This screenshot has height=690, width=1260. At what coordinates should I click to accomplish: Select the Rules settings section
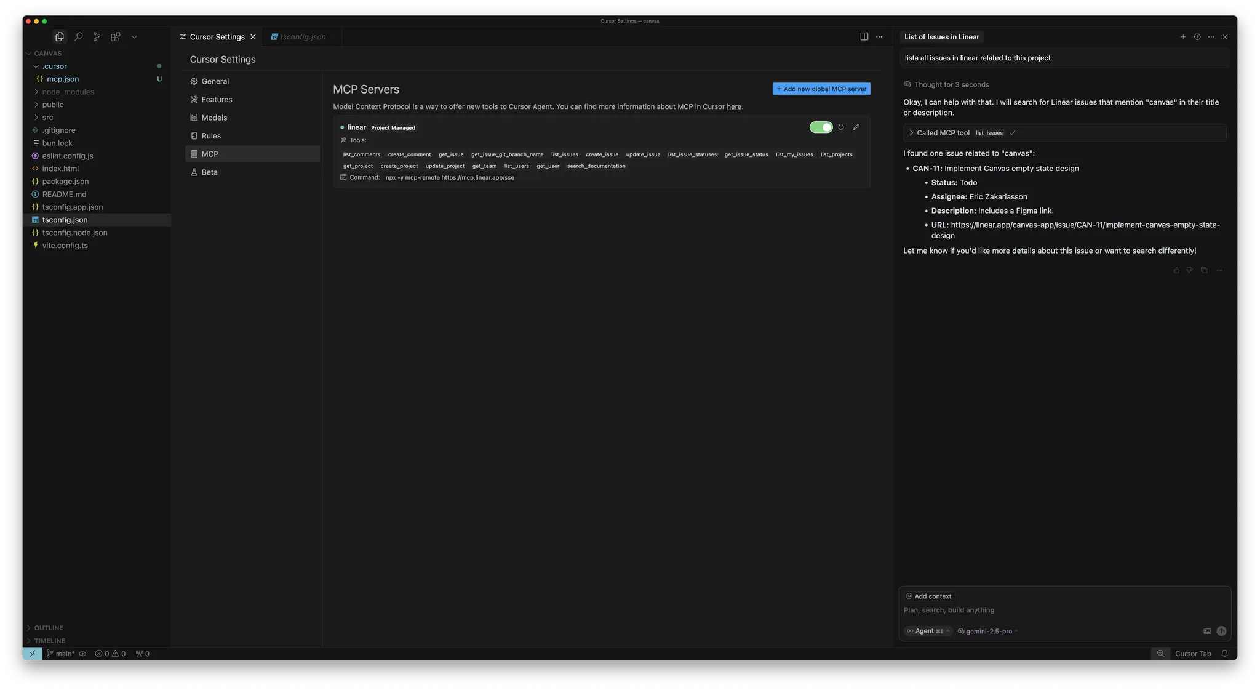pyautogui.click(x=211, y=136)
